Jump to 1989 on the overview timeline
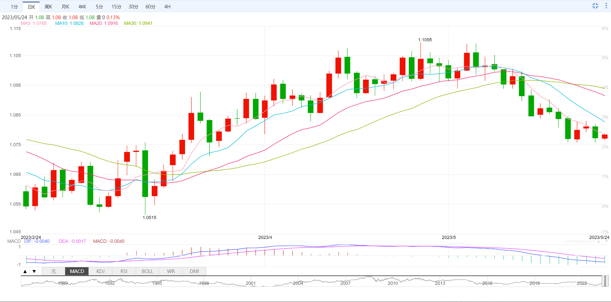The height and width of the screenshot is (302, 611). point(63,283)
